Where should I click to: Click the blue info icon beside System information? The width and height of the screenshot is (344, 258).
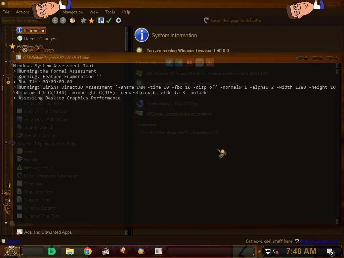(141, 35)
